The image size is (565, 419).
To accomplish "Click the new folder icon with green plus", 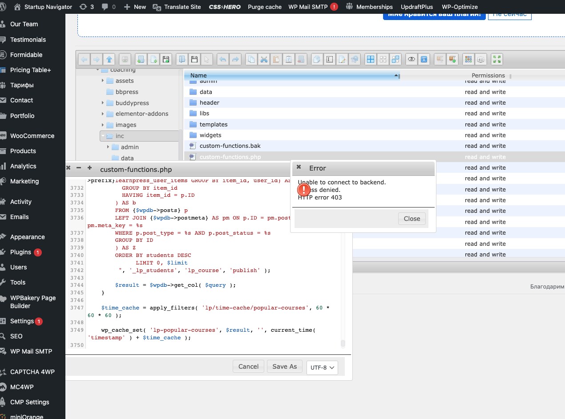I will tap(141, 59).
